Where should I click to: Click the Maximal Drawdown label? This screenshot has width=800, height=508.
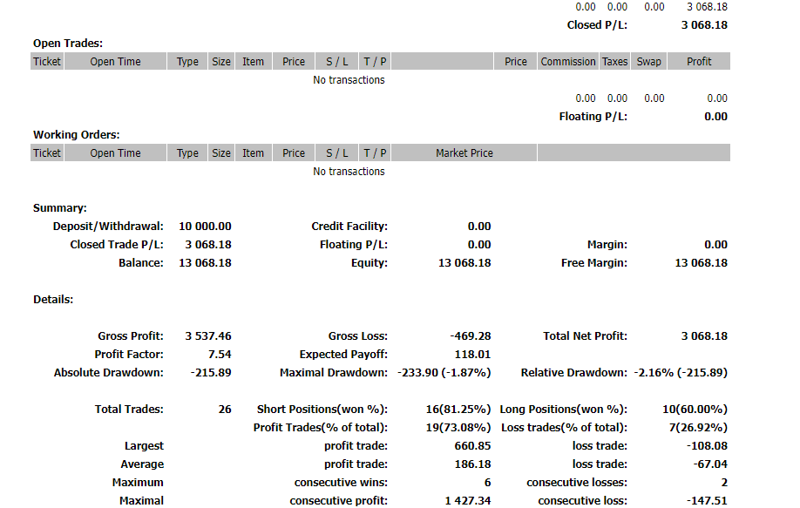[x=334, y=373]
